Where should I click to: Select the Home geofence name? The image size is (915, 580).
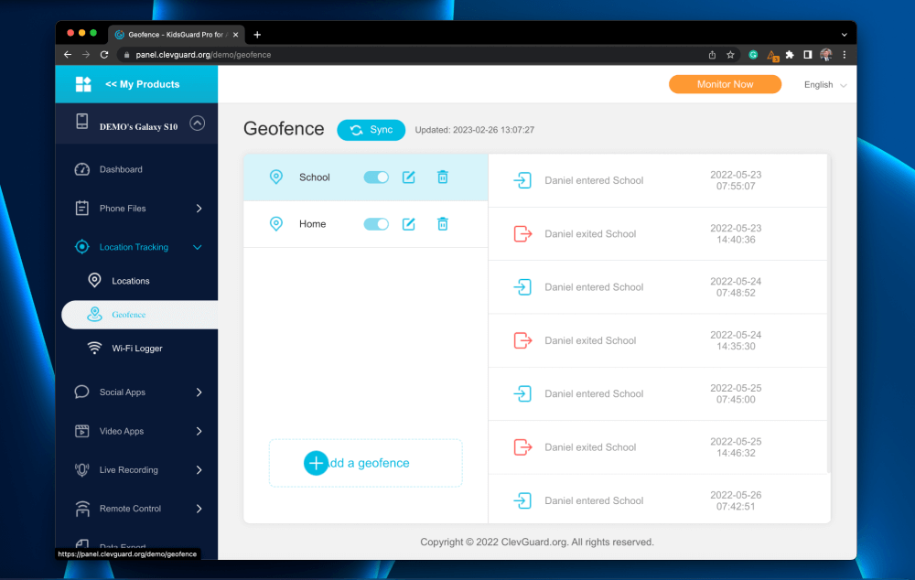312,224
